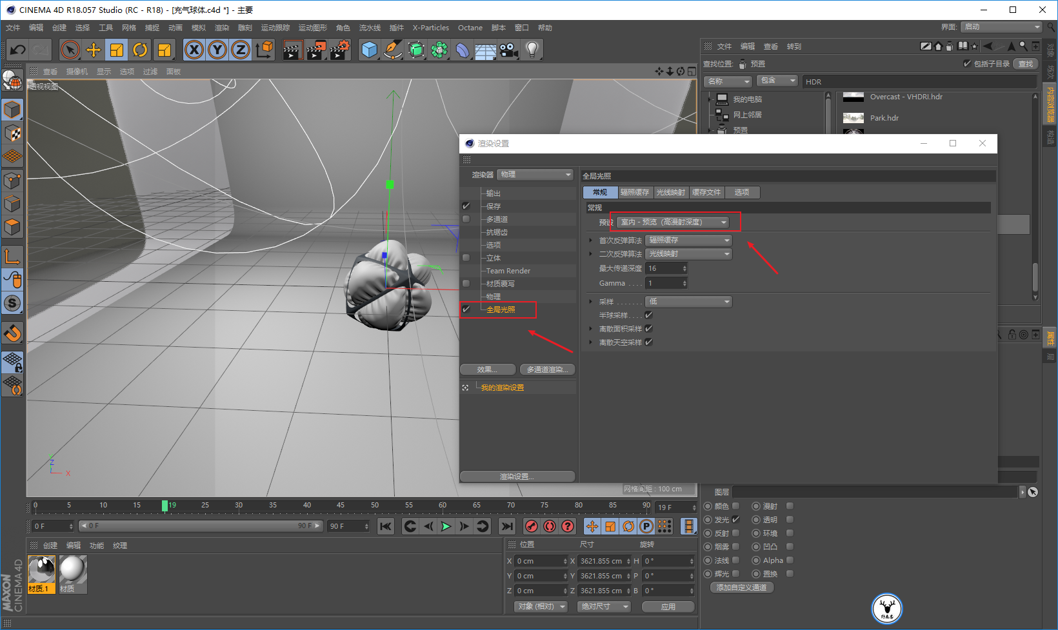Open the 渲染 menu in the menu bar
The width and height of the screenshot is (1058, 630).
(x=221, y=28)
